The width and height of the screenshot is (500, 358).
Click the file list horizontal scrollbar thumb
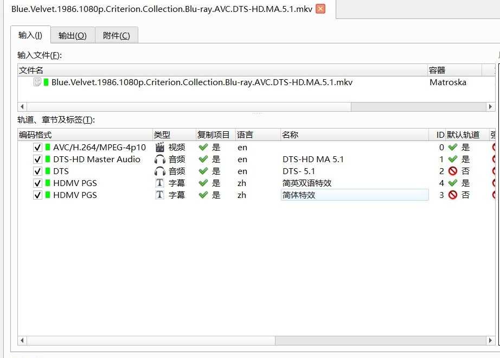189,106
